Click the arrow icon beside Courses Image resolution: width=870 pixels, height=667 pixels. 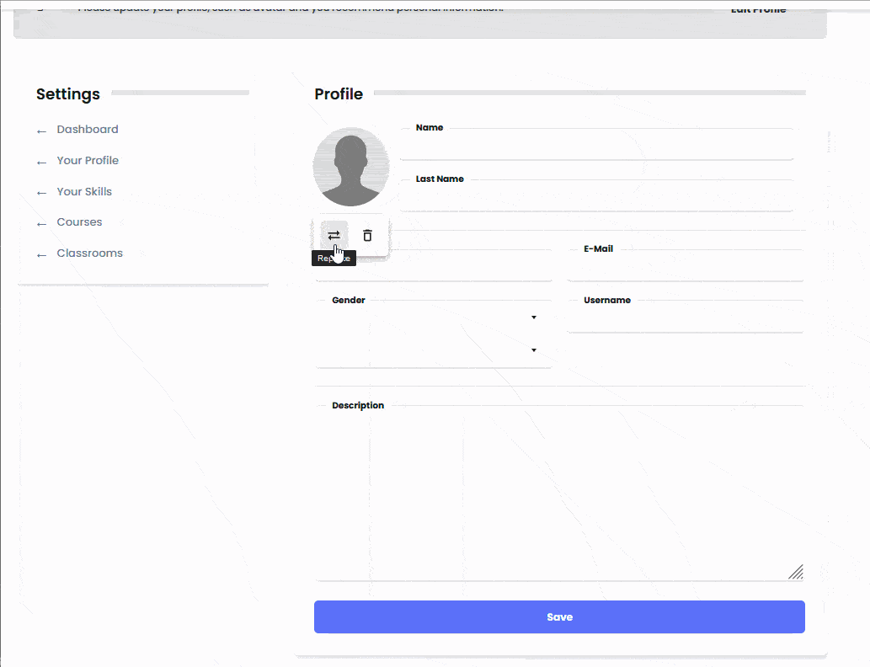[x=41, y=222]
